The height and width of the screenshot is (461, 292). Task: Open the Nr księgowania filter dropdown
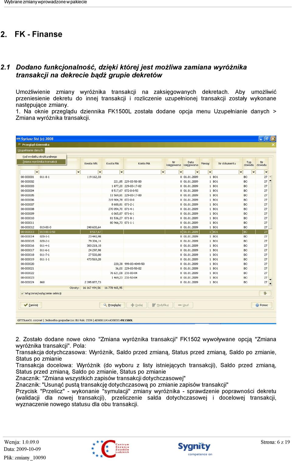pos(180,172)
